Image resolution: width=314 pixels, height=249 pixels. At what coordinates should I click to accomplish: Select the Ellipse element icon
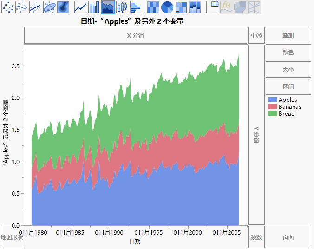(50, 7)
